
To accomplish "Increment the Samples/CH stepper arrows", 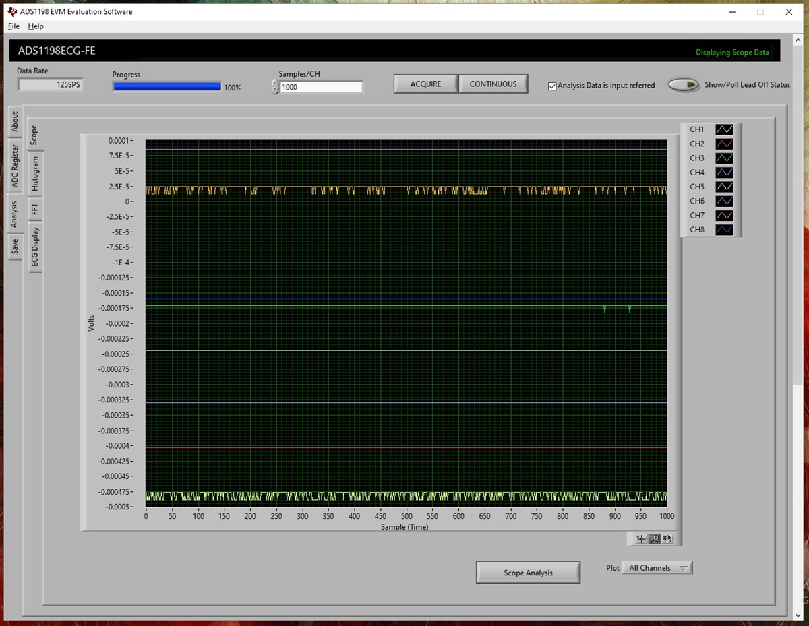I will [275, 83].
